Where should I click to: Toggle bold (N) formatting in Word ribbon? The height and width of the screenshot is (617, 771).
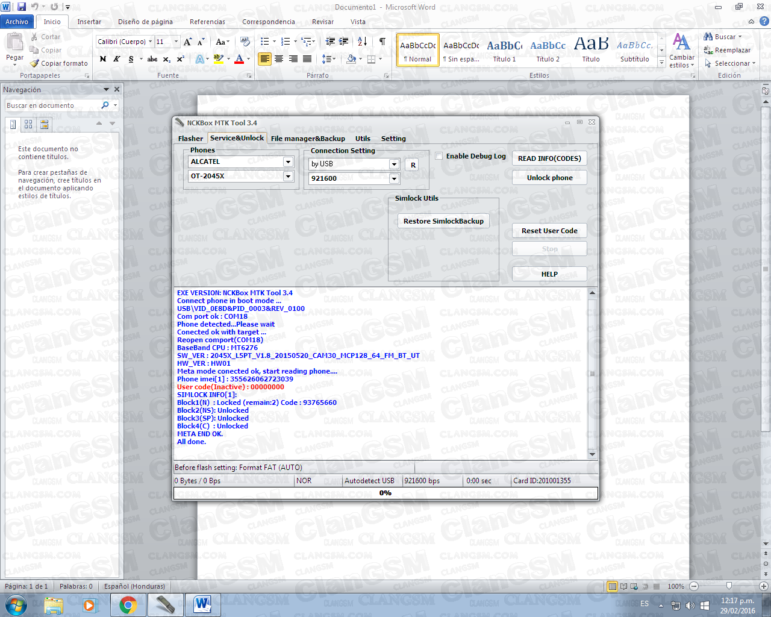pyautogui.click(x=103, y=59)
